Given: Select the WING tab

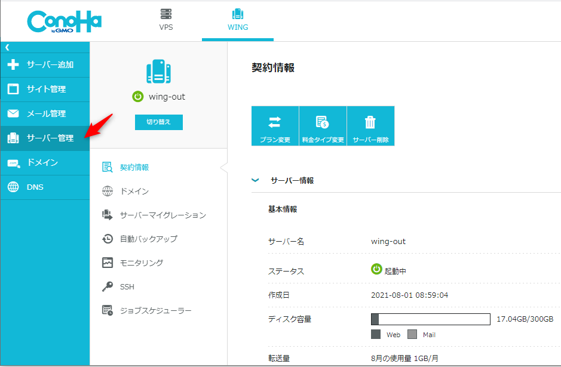Looking at the screenshot, I should point(238,20).
